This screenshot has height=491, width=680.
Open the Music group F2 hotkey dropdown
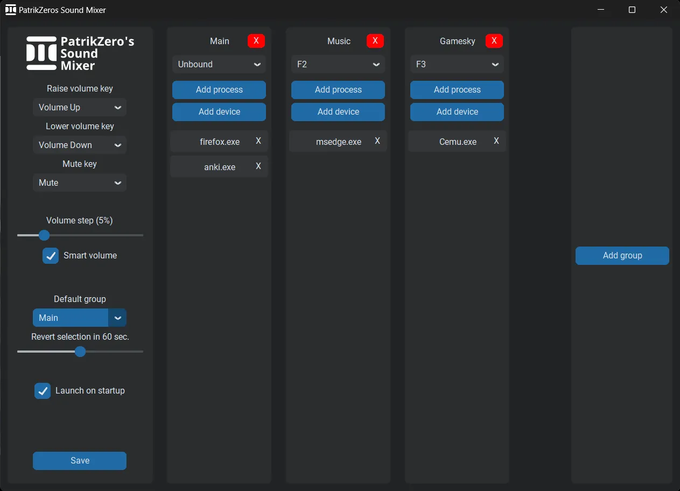click(338, 64)
